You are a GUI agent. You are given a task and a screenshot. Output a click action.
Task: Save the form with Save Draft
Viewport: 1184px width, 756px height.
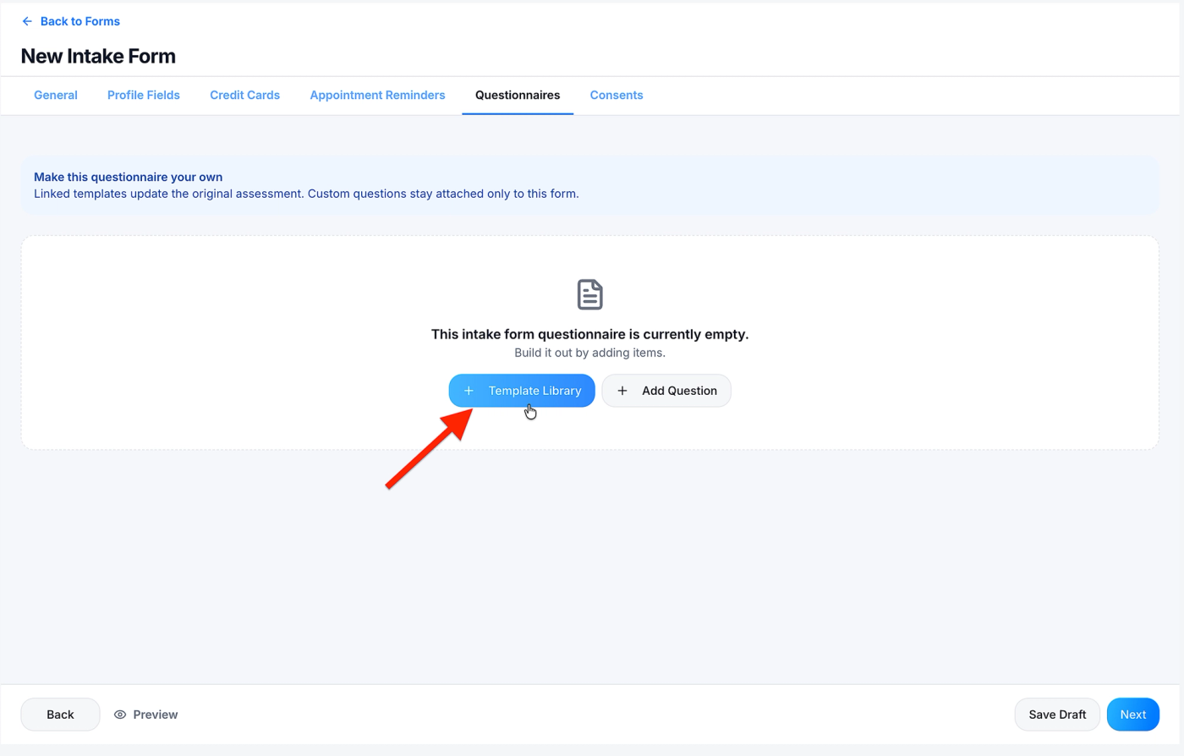point(1057,715)
